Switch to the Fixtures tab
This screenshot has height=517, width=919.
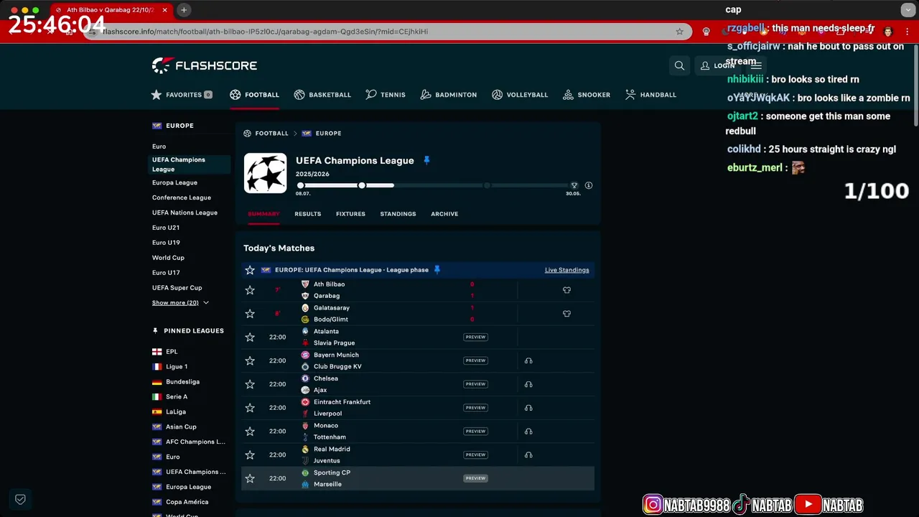350,214
